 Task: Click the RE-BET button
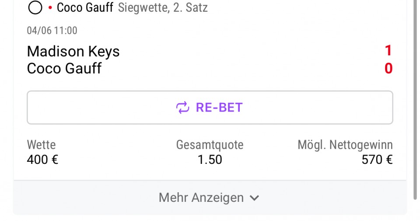210,108
